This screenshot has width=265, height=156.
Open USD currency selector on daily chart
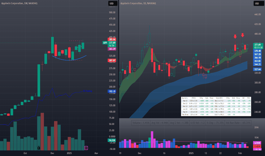pos(258,3)
